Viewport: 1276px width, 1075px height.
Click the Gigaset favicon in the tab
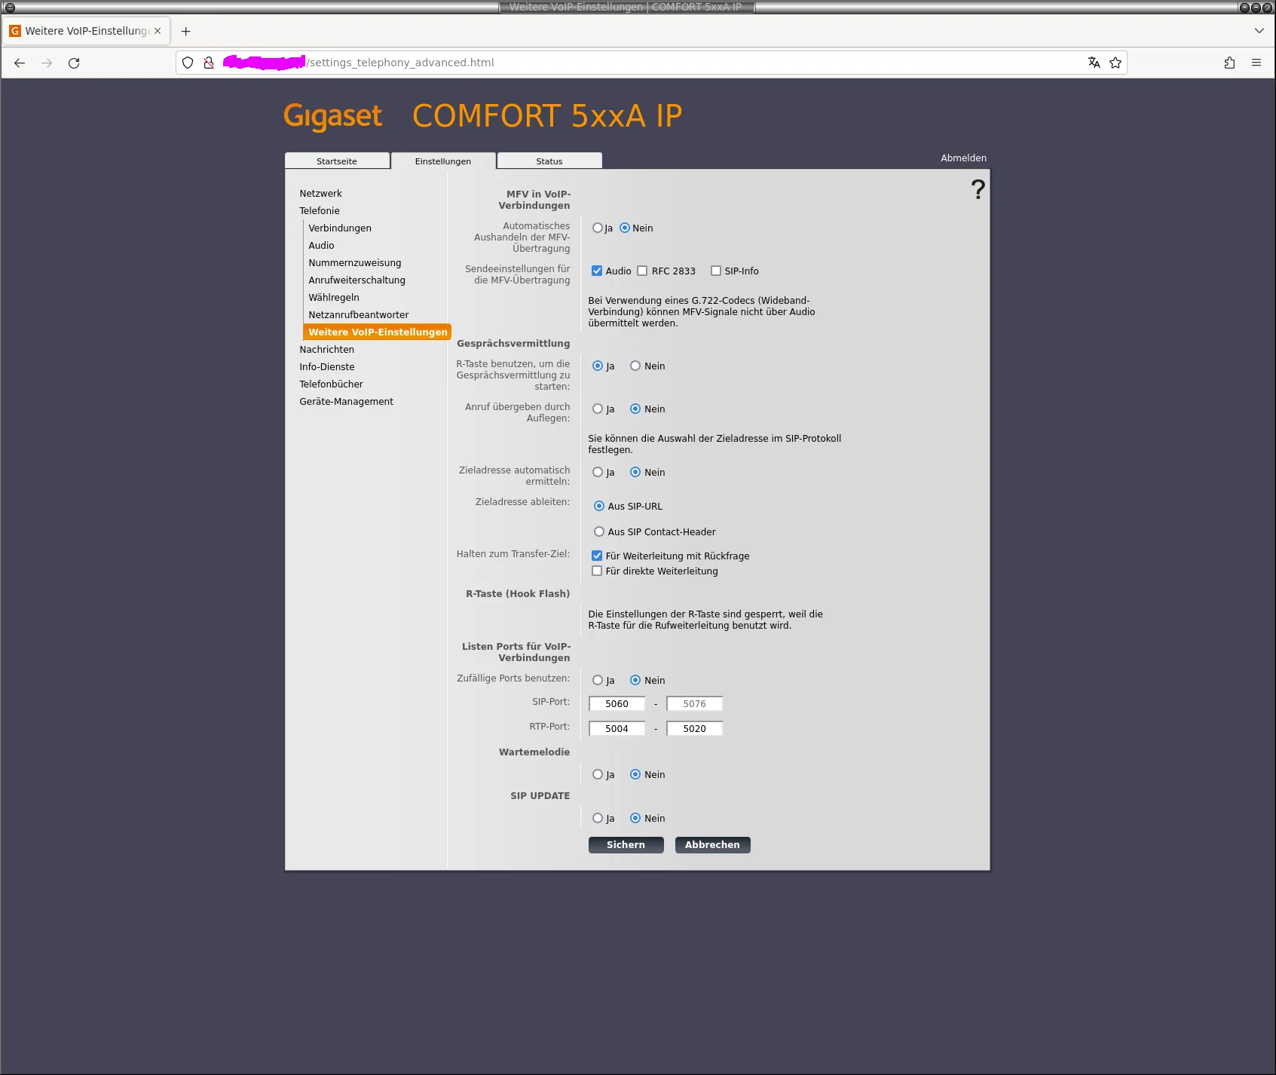tap(15, 31)
